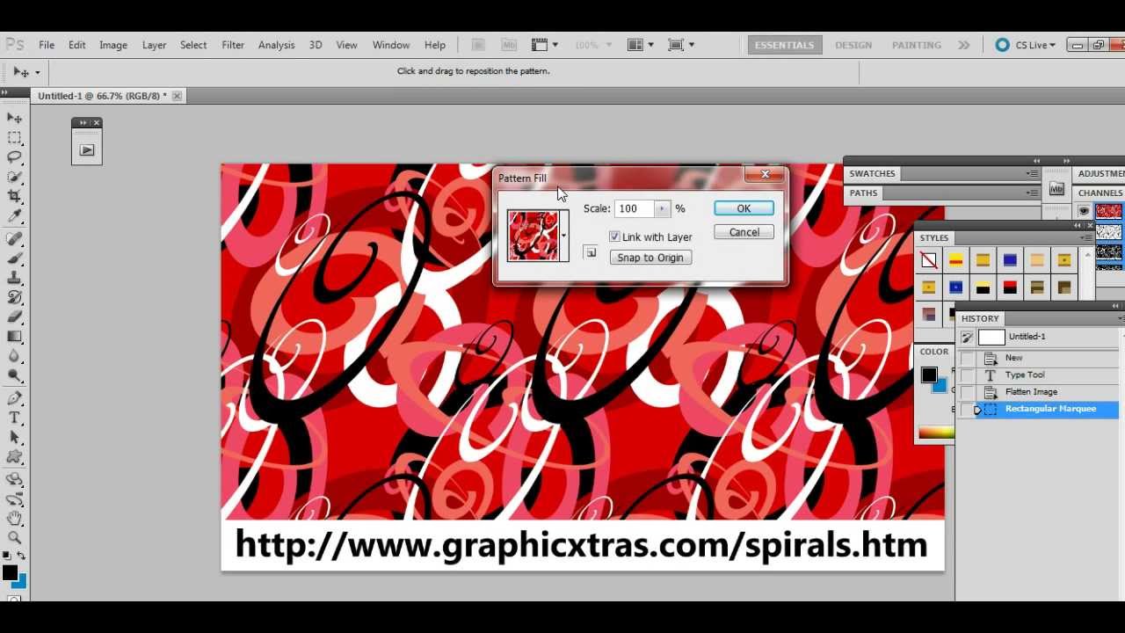
Task: Select the Brush tool
Action: click(14, 258)
